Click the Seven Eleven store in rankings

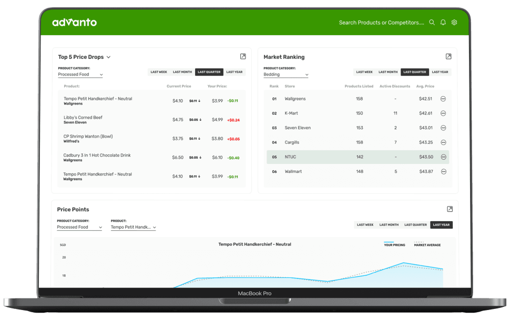[x=298, y=128]
